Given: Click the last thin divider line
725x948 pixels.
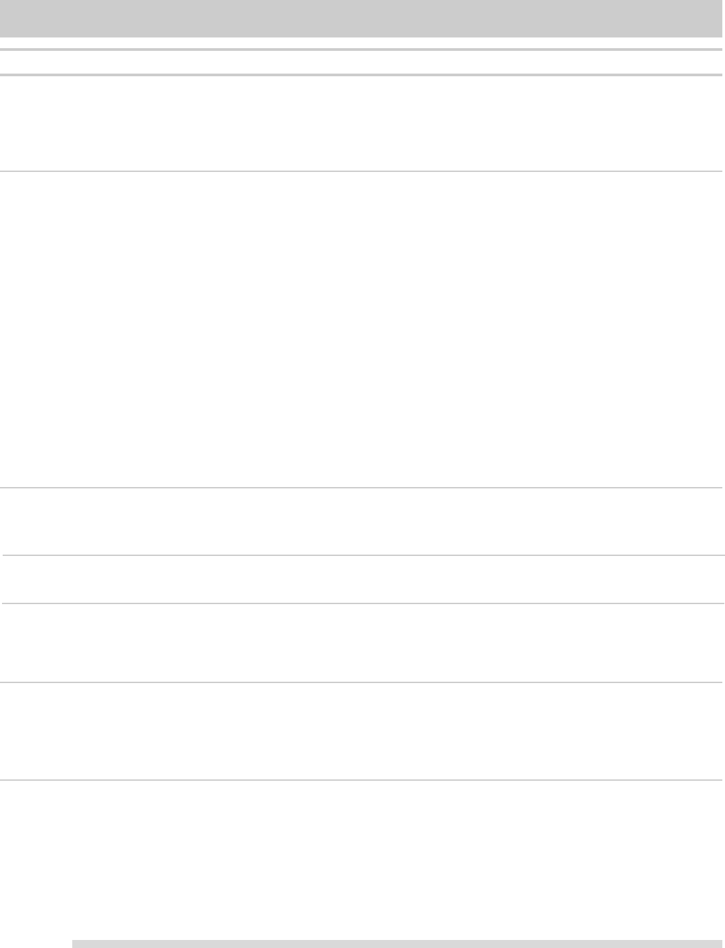Looking at the screenshot, I should pos(362,780).
